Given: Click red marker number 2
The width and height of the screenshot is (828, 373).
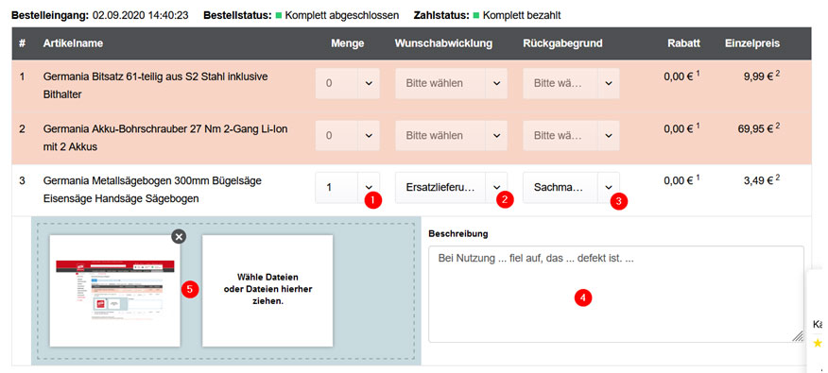Looking at the screenshot, I should click(506, 199).
